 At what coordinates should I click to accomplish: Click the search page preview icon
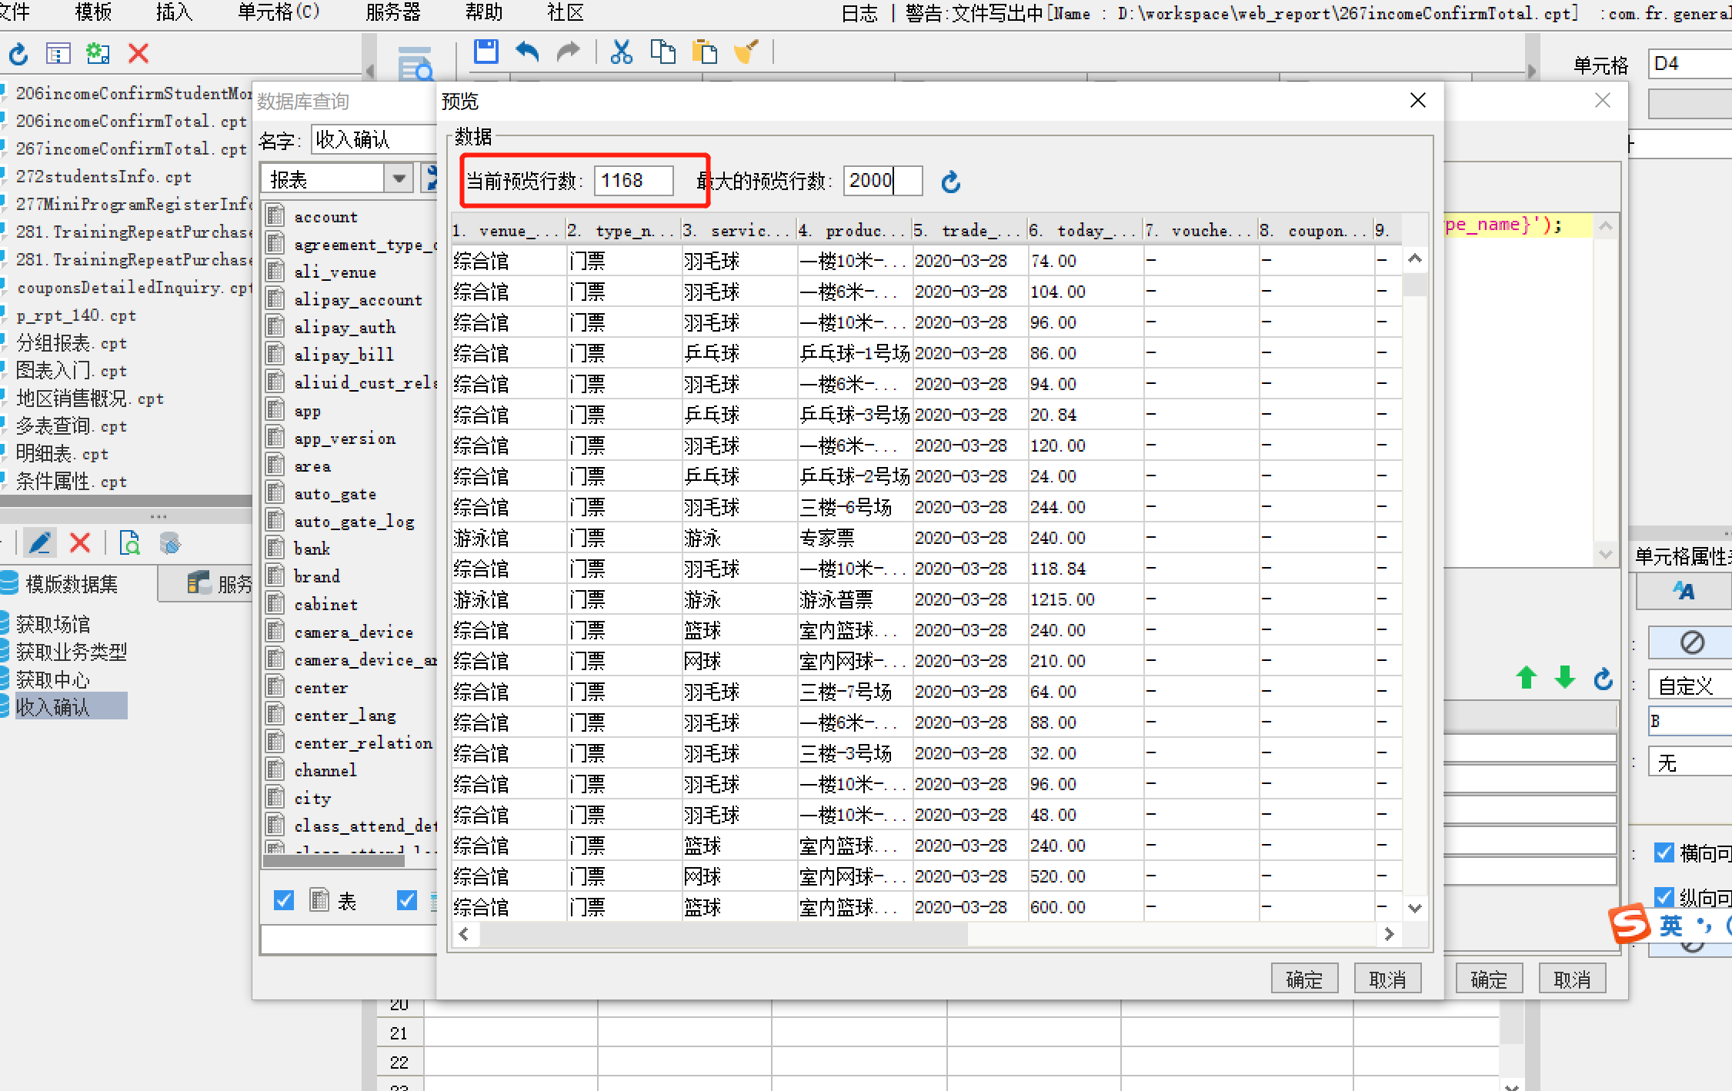pyautogui.click(x=415, y=65)
